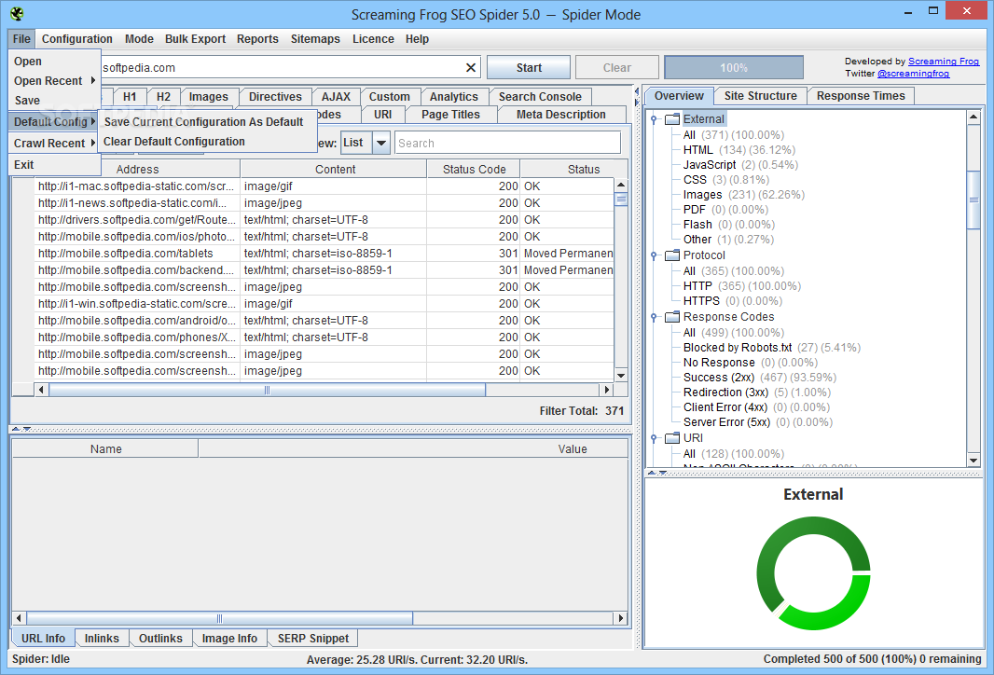The width and height of the screenshot is (994, 675).
Task: Click the results table scroll down arrow
Action: [x=621, y=375]
